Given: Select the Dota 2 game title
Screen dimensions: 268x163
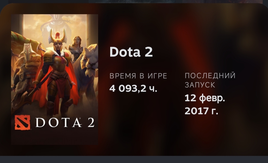Looking at the screenshot, I should click(131, 52).
